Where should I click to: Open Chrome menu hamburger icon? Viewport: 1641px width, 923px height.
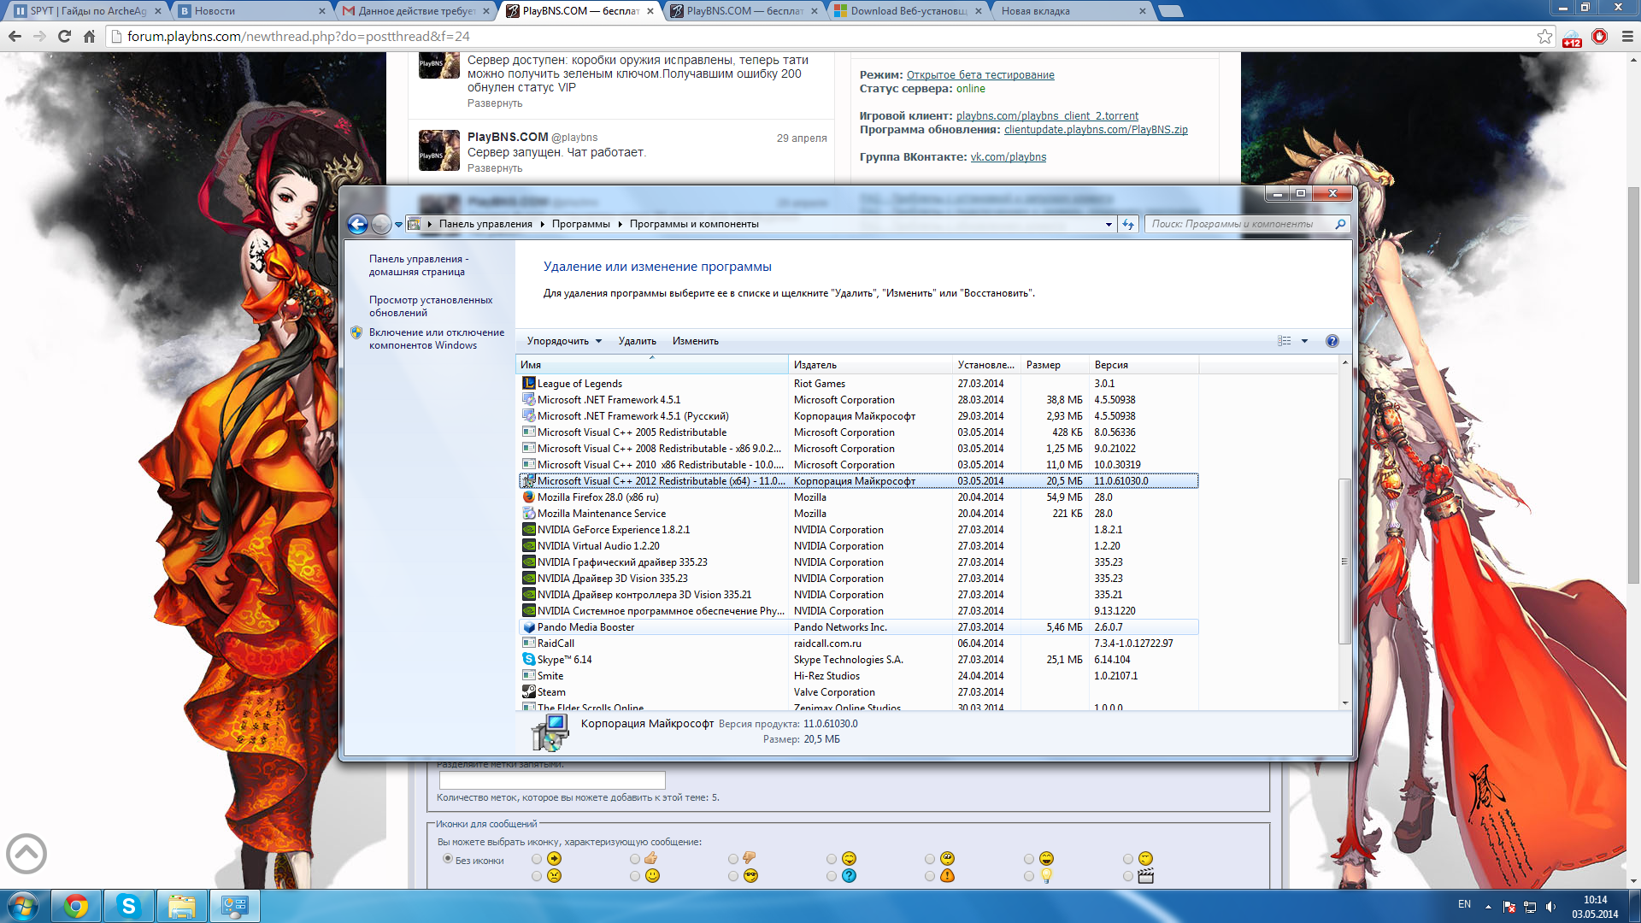tap(1627, 36)
